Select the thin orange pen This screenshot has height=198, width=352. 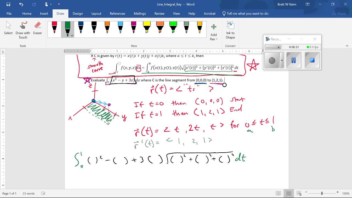[107, 28]
